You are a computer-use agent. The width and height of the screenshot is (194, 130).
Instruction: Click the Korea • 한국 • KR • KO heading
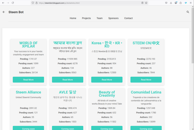point(107,45)
